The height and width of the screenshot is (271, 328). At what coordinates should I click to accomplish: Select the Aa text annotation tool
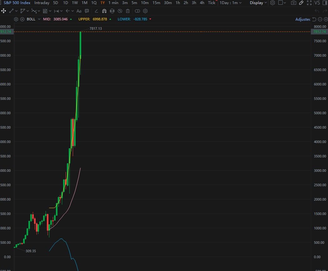pos(79,11)
